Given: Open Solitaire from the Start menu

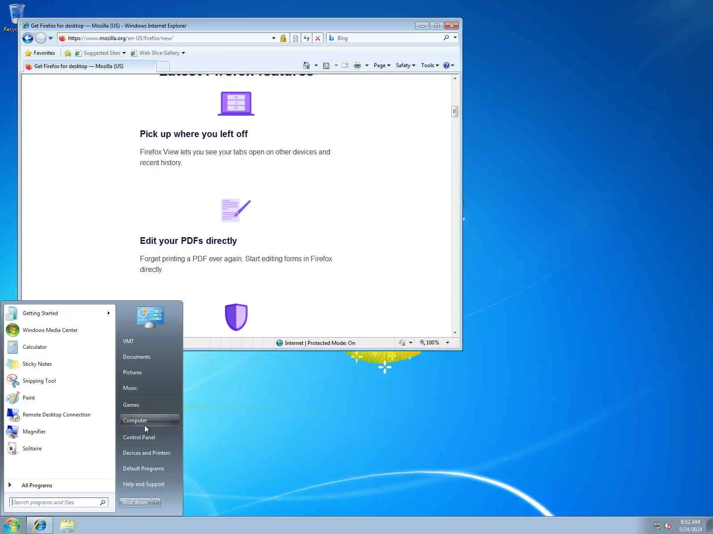Looking at the screenshot, I should tap(60, 449).
